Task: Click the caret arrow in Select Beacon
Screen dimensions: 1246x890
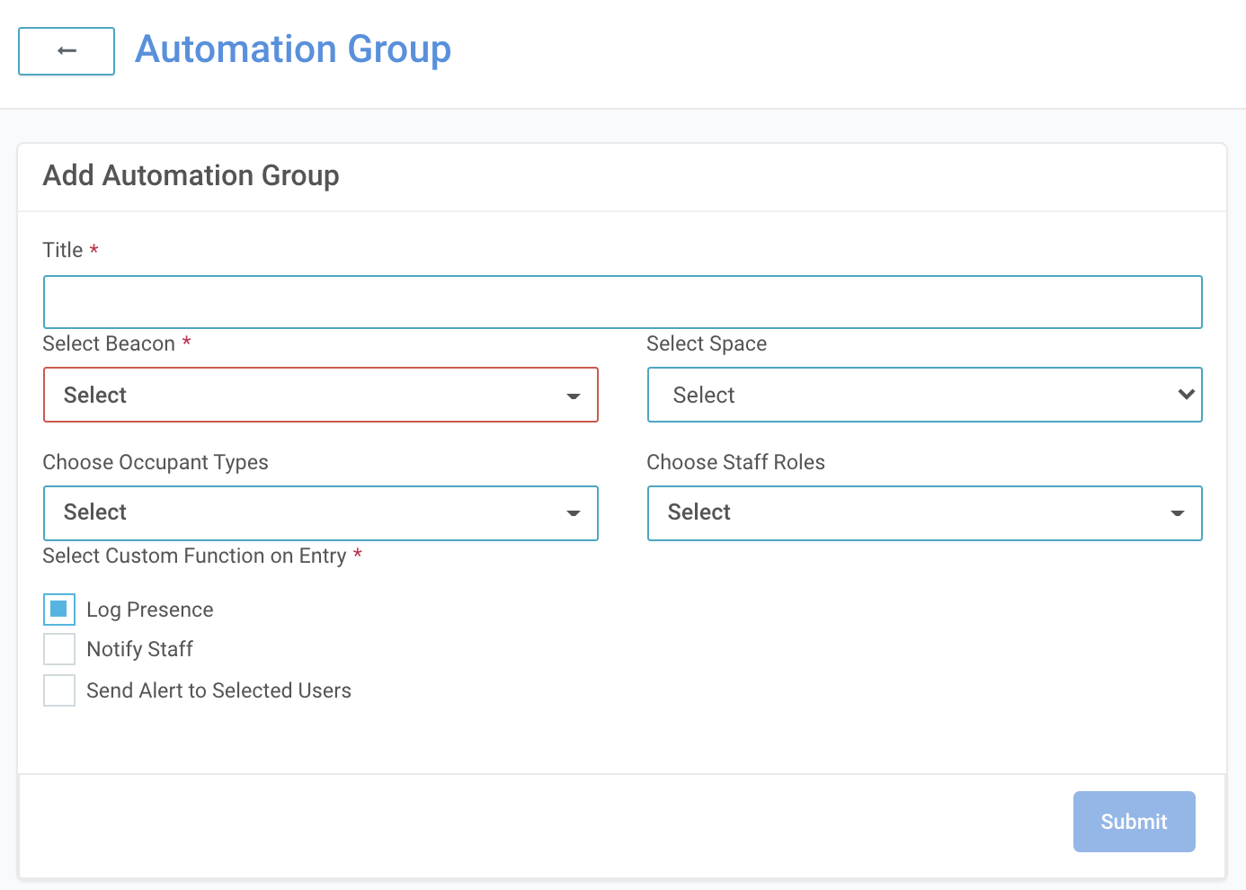Action: 574,396
